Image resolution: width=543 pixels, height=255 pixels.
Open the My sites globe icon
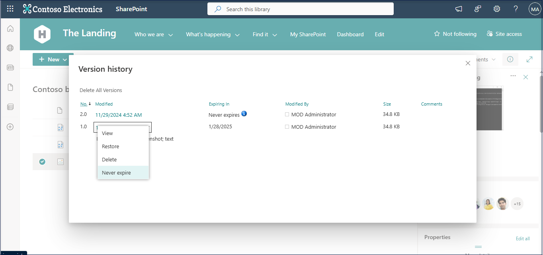coord(10,48)
